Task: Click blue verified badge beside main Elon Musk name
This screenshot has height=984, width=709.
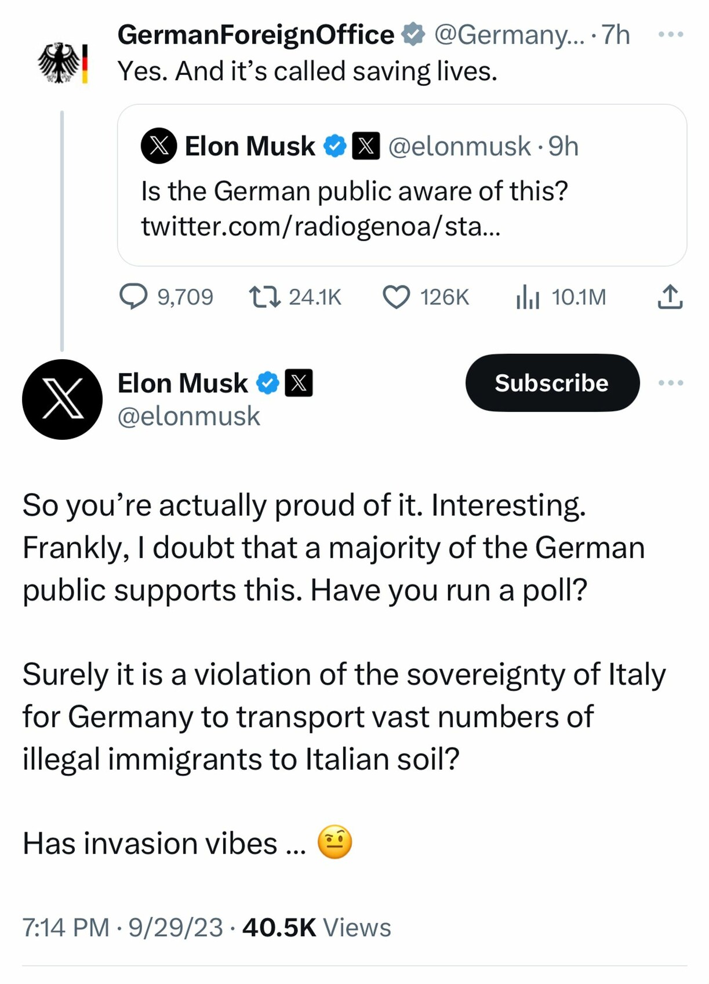Action: 268,383
